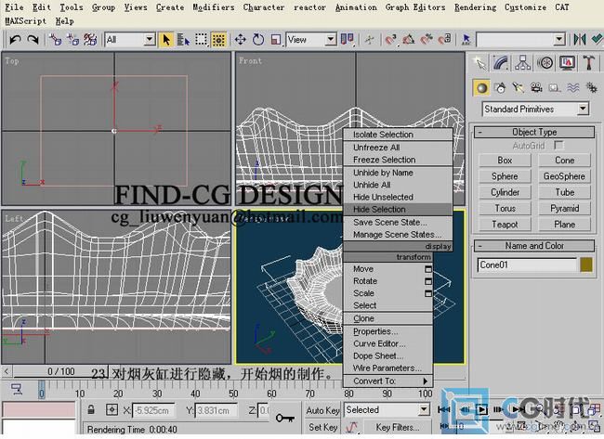
Task: Open the Key Filters button
Action: 398,428
